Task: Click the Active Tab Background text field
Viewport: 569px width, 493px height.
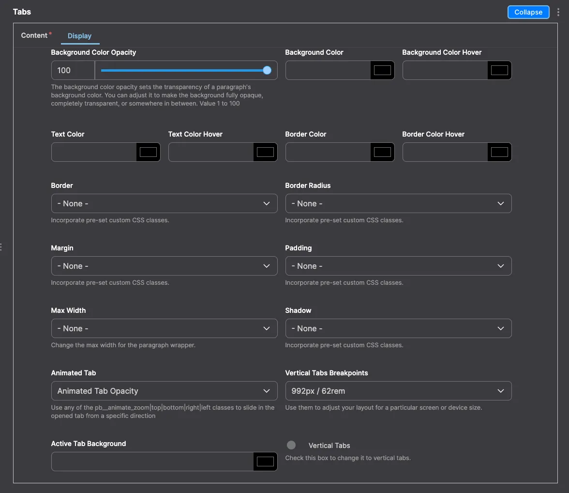Action: pyautogui.click(x=152, y=462)
